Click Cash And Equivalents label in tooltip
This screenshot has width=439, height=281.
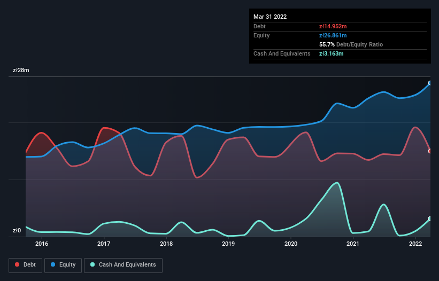coord(282,53)
